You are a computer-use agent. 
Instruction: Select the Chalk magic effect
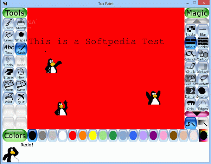point(191,67)
